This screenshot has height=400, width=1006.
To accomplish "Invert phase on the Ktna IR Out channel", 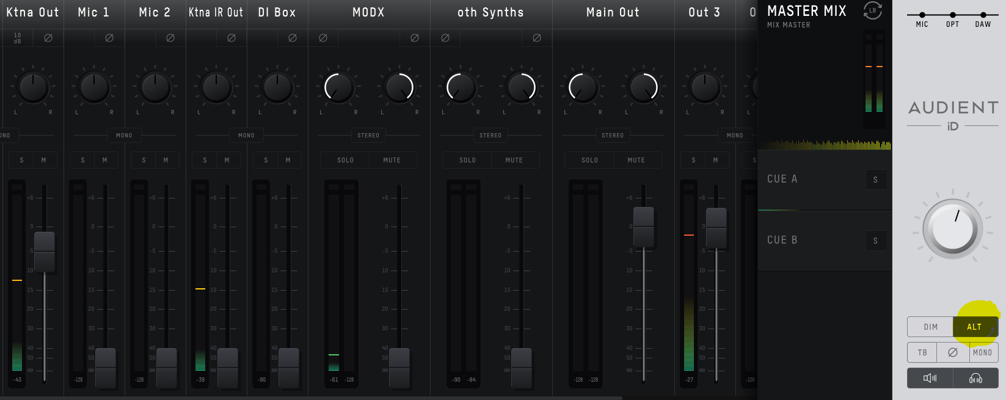I will point(231,38).
